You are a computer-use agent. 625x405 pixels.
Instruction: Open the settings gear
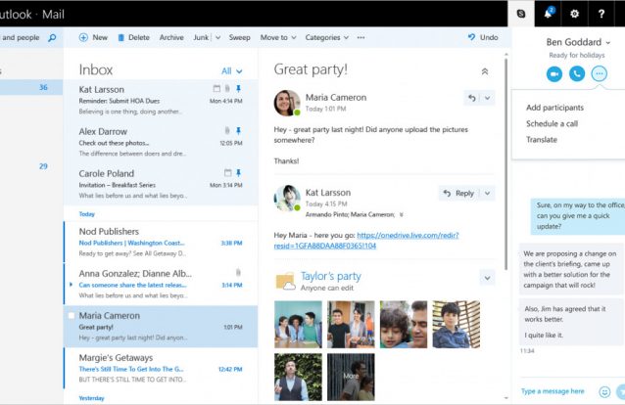click(574, 14)
